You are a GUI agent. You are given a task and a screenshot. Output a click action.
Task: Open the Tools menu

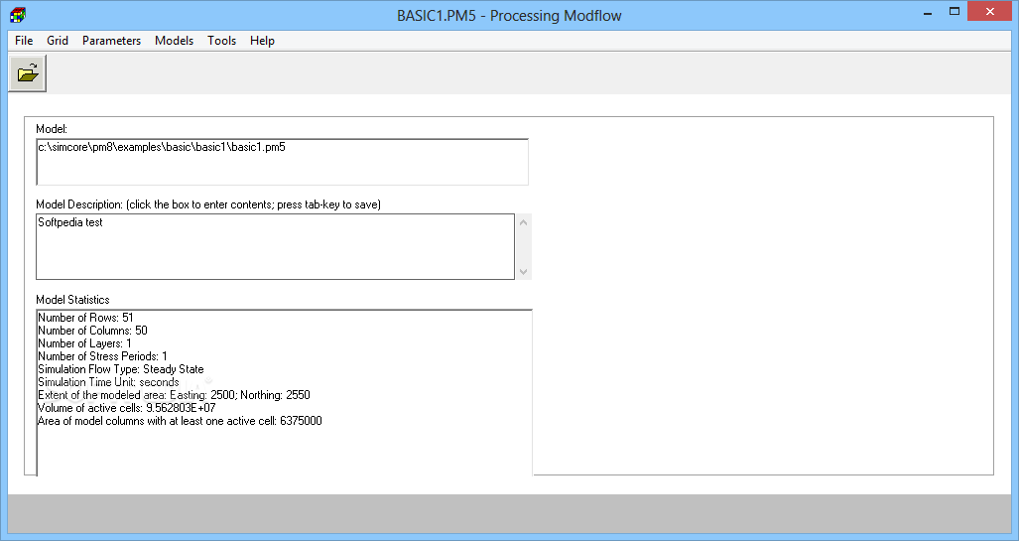point(221,41)
